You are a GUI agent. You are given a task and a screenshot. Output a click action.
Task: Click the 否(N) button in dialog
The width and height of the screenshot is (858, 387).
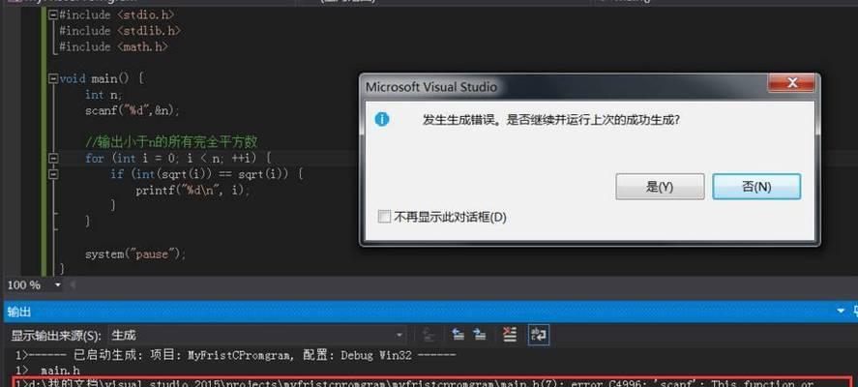pyautogui.click(x=756, y=187)
